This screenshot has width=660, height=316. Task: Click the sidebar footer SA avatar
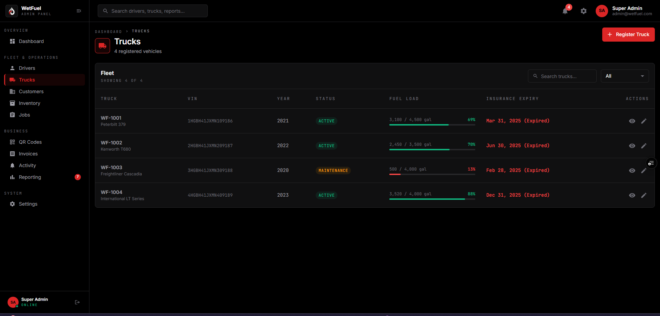[x=13, y=302]
